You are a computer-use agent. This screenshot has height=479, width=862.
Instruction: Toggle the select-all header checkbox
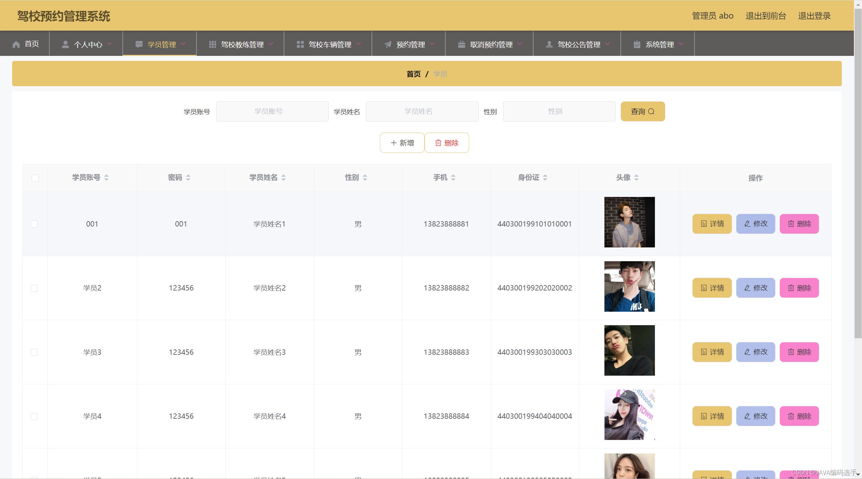coord(35,178)
